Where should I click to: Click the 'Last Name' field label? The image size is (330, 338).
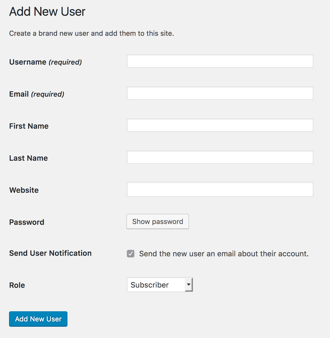(28, 158)
